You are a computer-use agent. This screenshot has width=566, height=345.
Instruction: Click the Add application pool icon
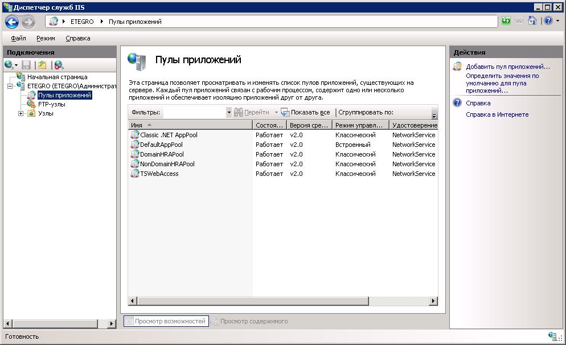point(457,66)
